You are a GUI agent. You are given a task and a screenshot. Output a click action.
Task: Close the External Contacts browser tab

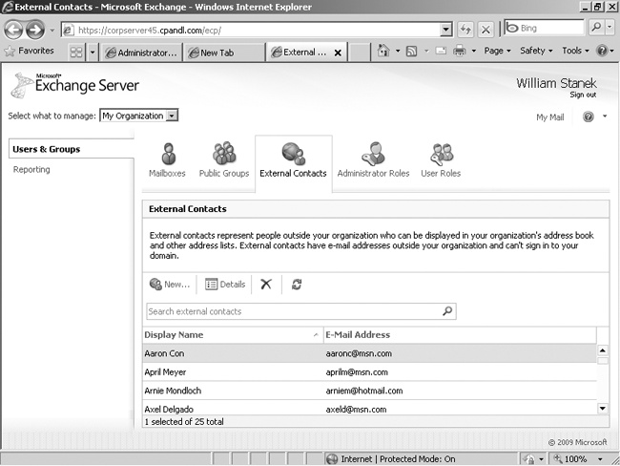(338, 53)
